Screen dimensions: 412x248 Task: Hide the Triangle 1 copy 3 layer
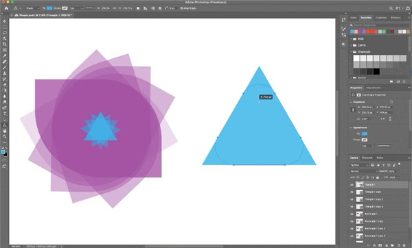tap(352, 207)
